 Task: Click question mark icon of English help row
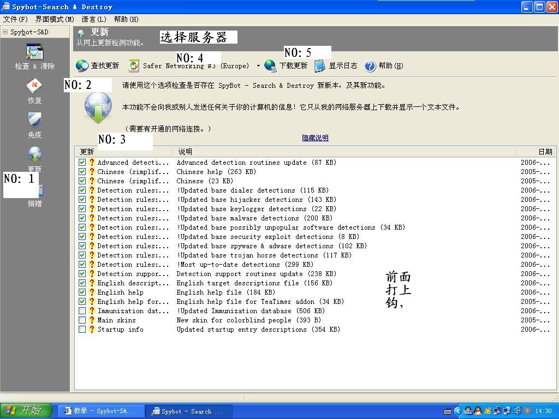coord(92,292)
